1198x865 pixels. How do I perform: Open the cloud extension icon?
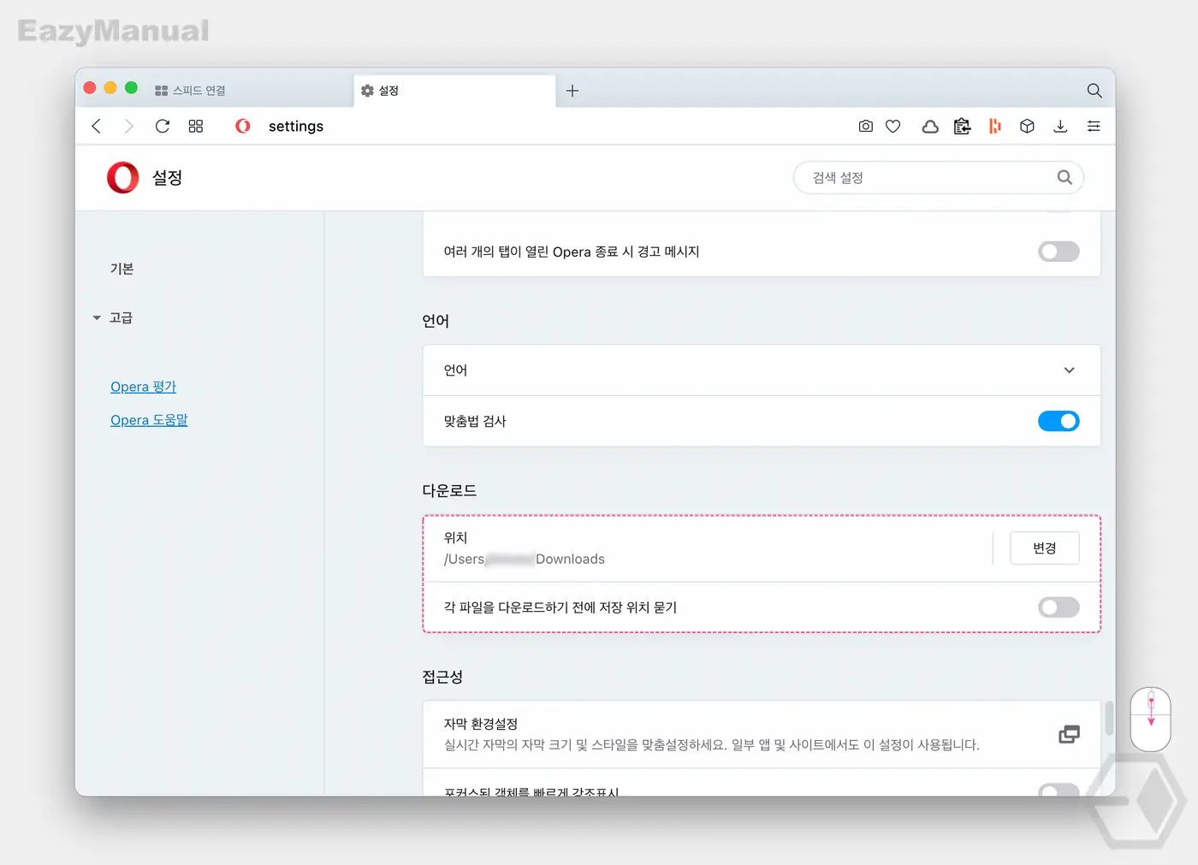click(x=930, y=127)
